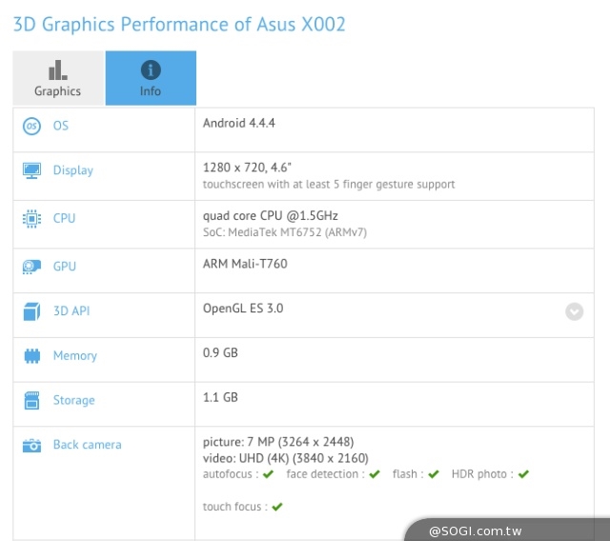
Task: Click the 3D API cube icon
Action: (x=31, y=311)
